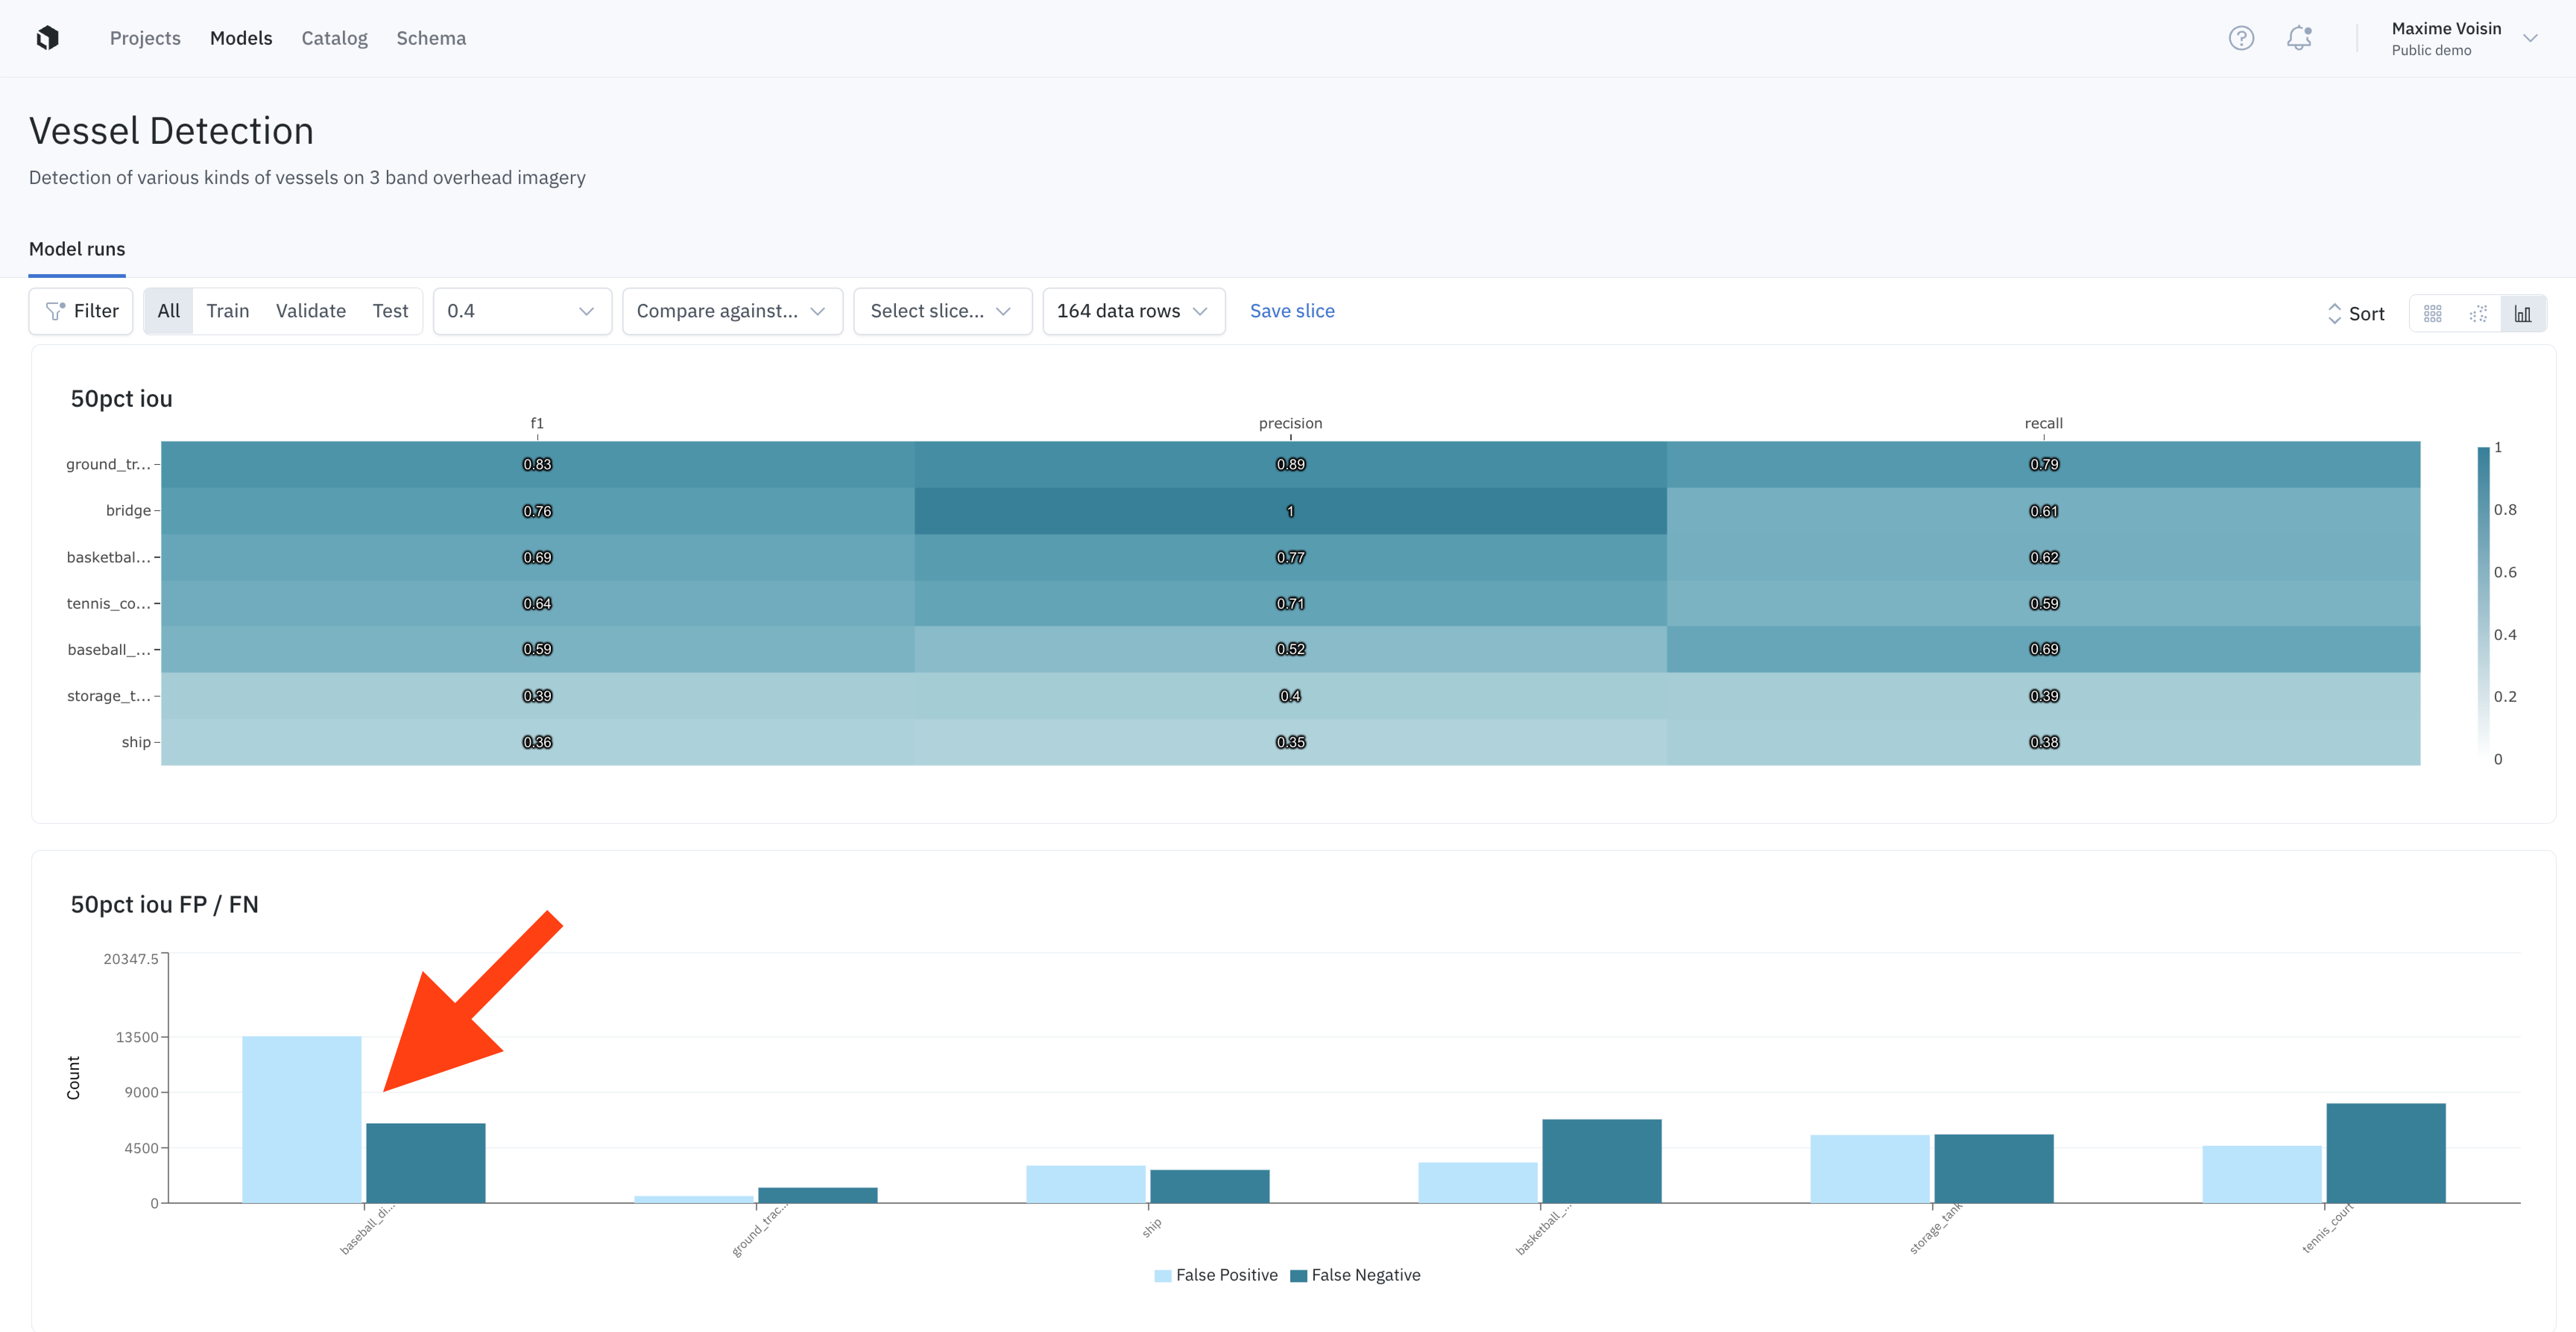2576x1332 pixels.
Task: Click the tennis_court false negative bar
Action: tap(2385, 1153)
